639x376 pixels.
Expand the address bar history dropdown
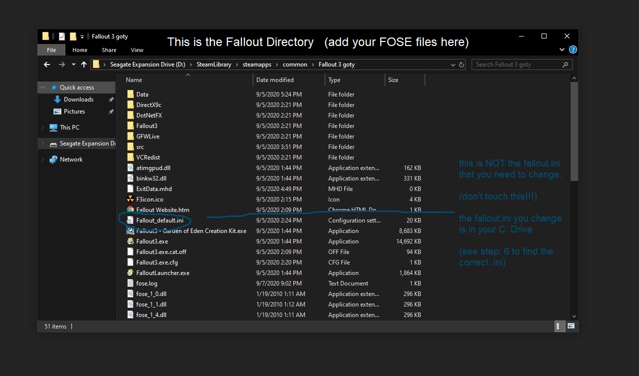453,64
